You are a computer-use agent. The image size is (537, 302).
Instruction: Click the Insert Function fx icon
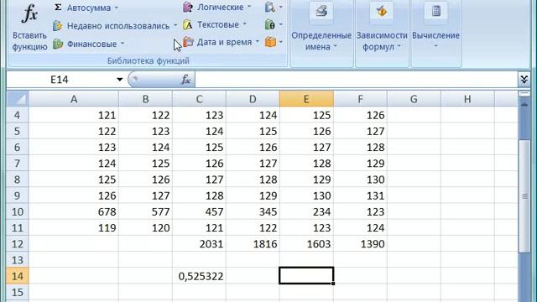[29, 13]
